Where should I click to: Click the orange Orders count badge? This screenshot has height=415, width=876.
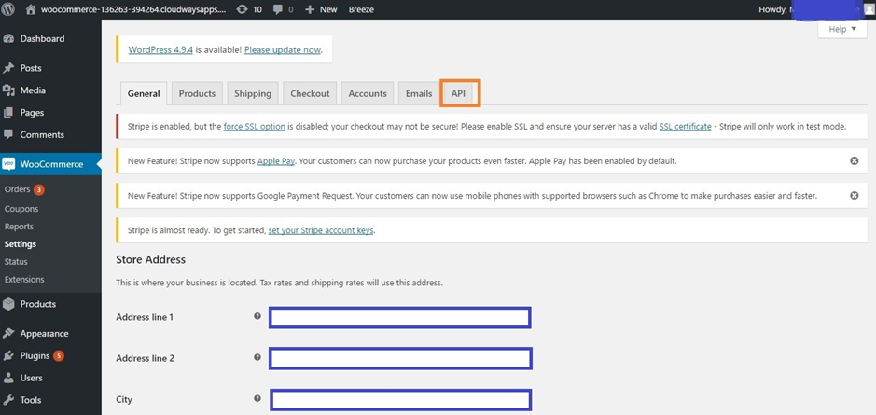point(38,190)
